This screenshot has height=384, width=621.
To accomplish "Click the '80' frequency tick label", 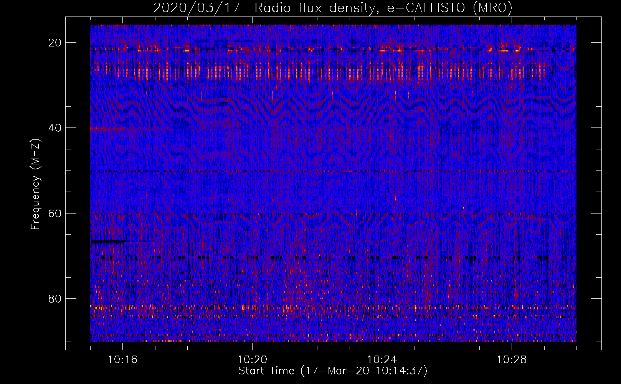I will click(55, 298).
